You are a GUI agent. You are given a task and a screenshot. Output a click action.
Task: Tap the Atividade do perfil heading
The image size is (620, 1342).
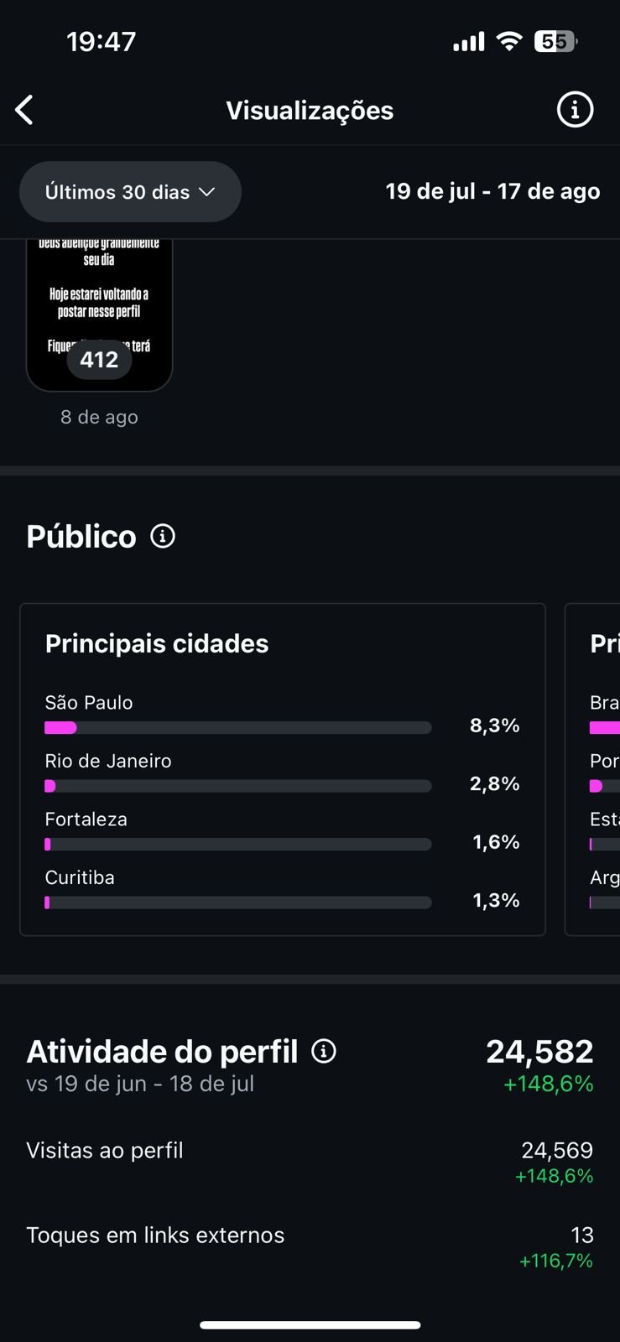pyautogui.click(x=162, y=1051)
